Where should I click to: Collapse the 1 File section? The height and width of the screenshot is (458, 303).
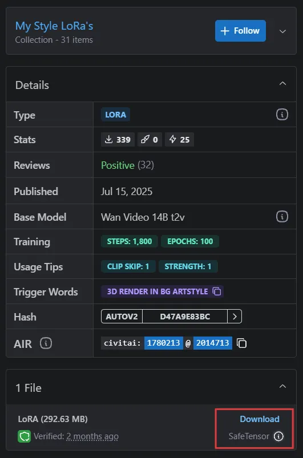[x=282, y=387]
